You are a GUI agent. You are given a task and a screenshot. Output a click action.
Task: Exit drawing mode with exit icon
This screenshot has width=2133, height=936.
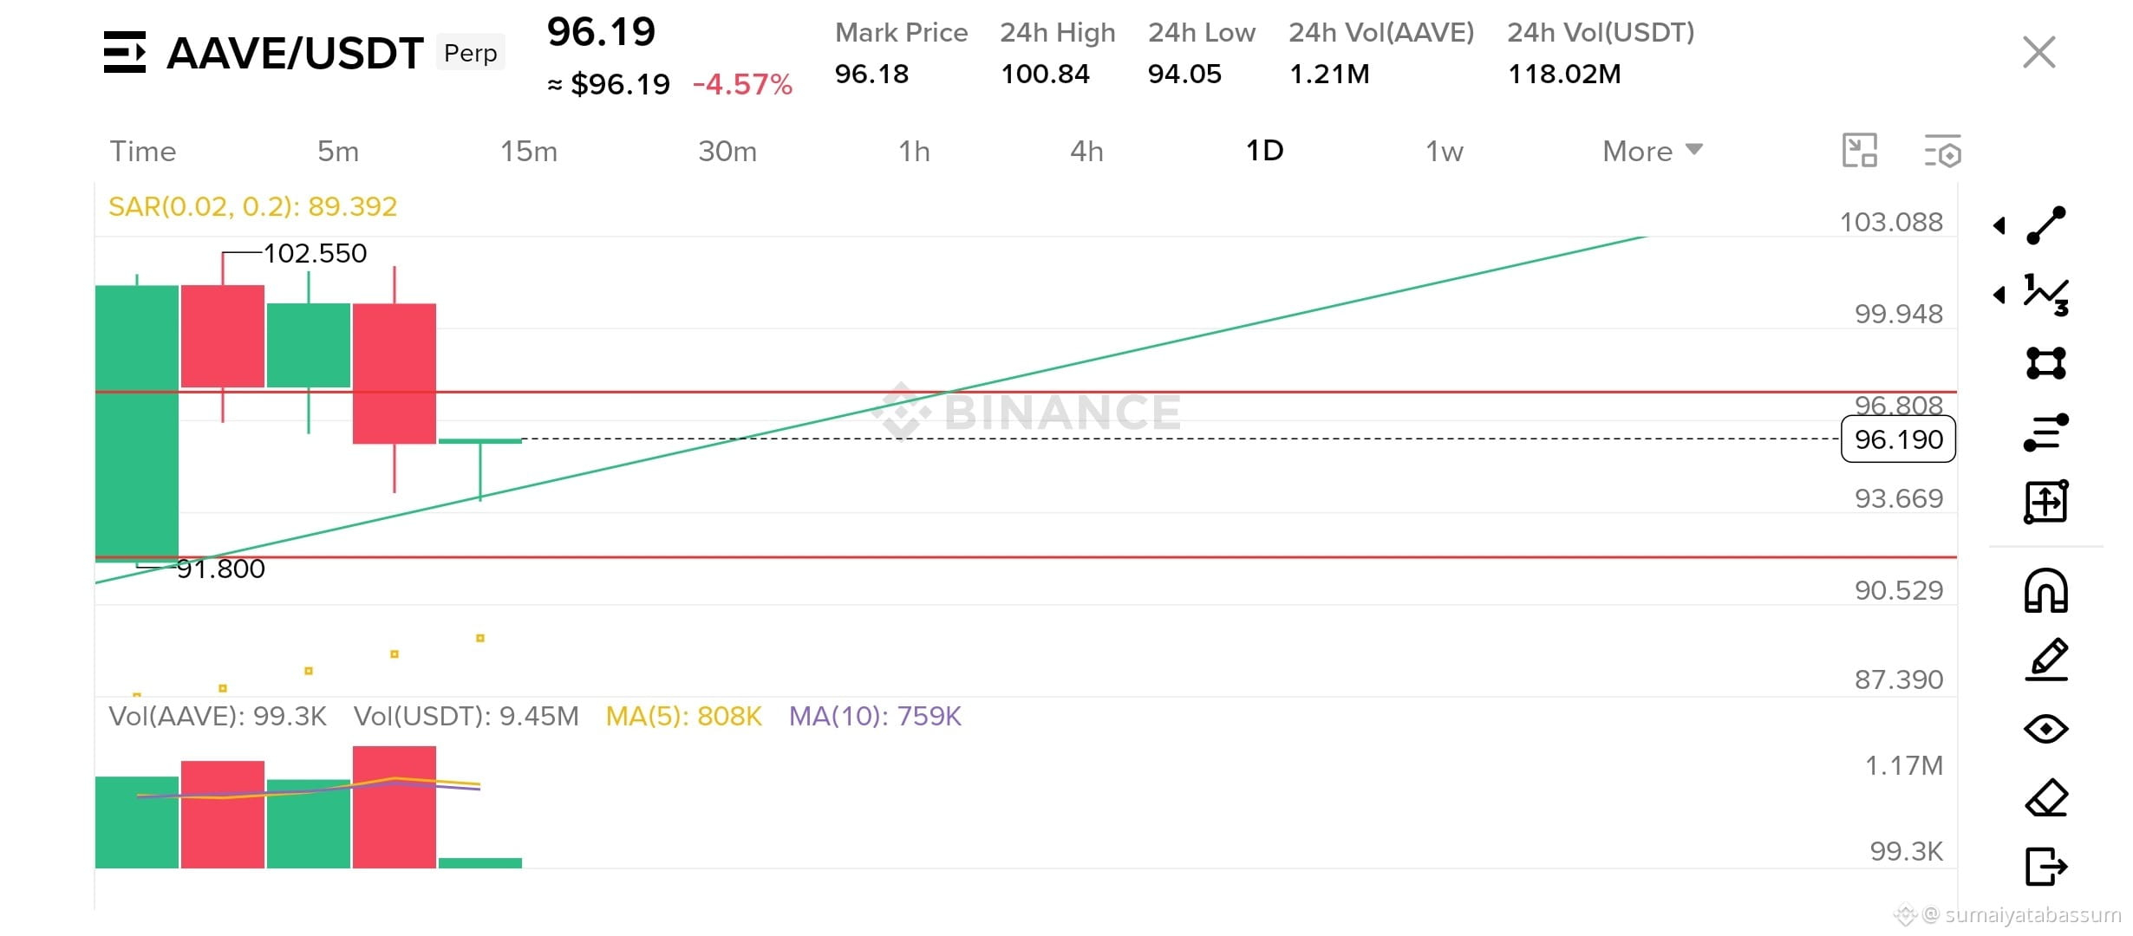point(2045,867)
